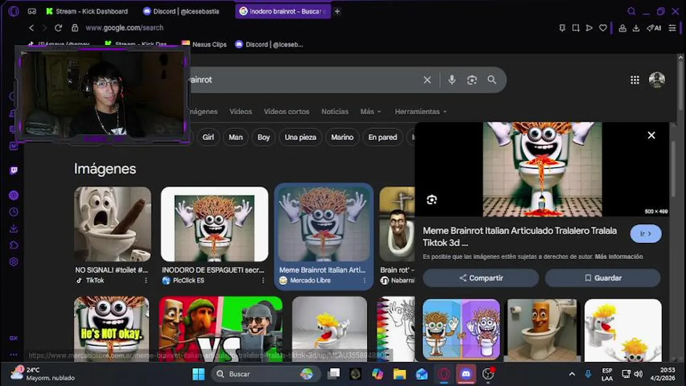
Task: Open GX Corner gamepad icon
Action: (32, 11)
